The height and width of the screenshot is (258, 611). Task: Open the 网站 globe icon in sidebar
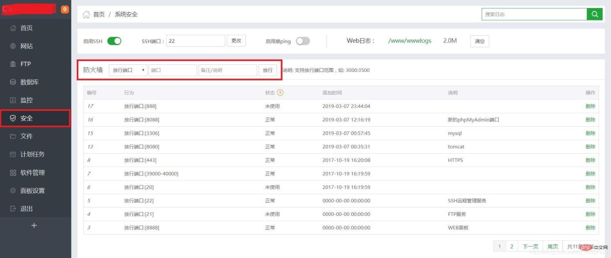coord(13,46)
